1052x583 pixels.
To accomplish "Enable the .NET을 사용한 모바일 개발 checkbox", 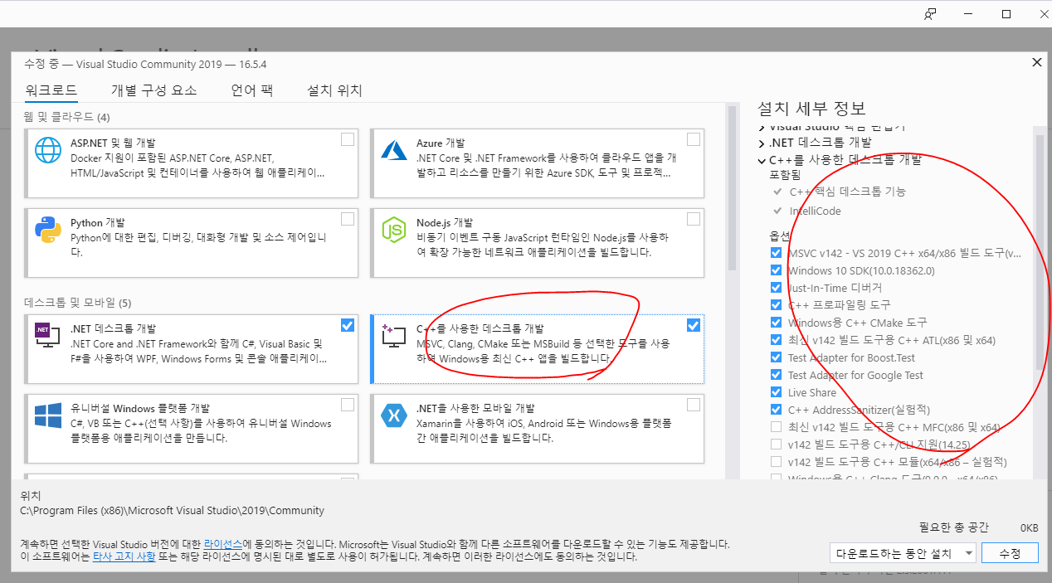I will click(694, 405).
